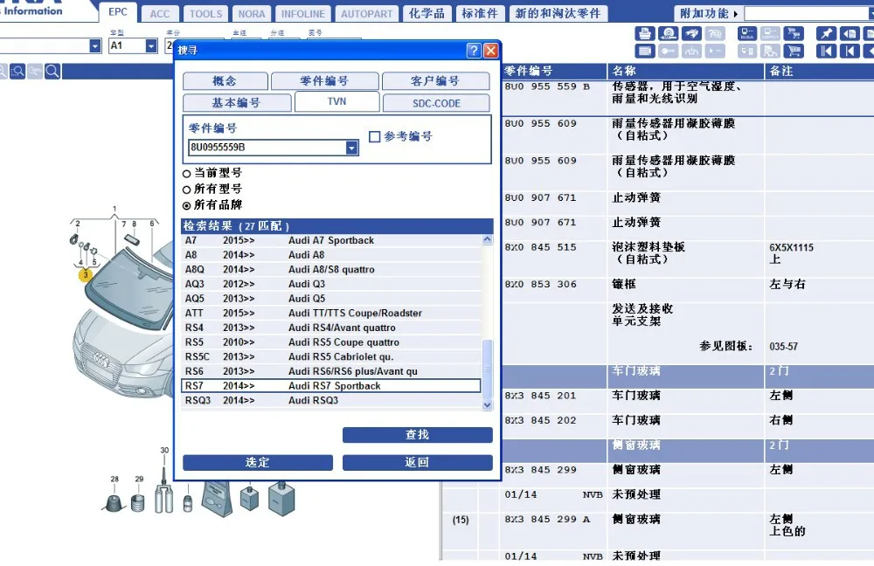Open the list view icon

(x=645, y=52)
